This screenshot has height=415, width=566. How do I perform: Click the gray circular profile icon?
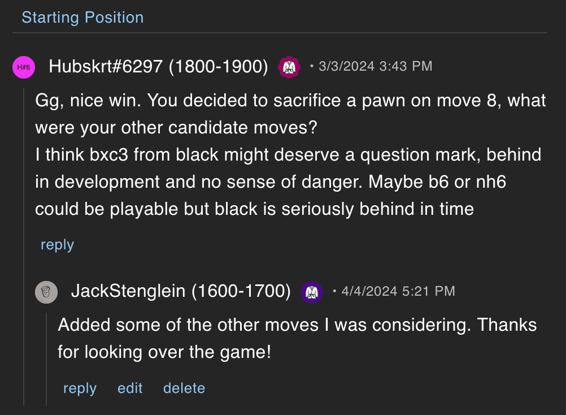46,292
